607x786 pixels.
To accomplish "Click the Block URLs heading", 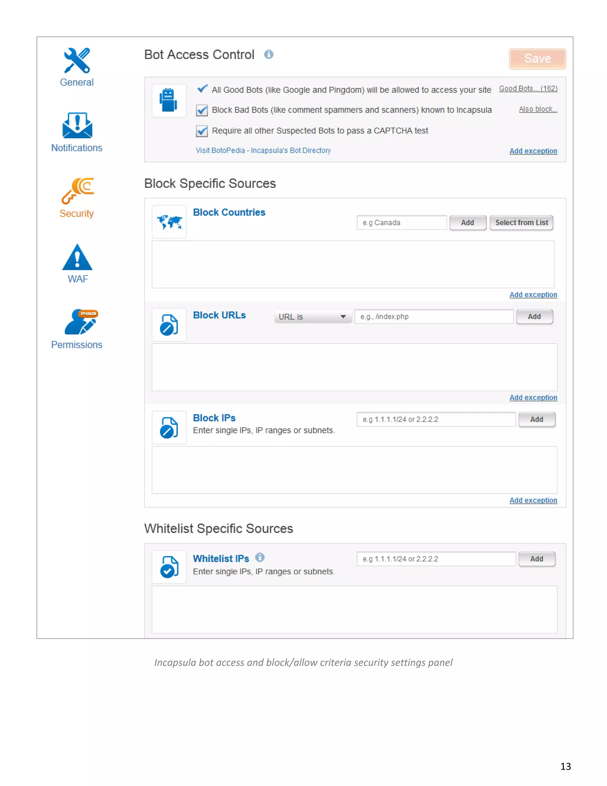I will [219, 315].
